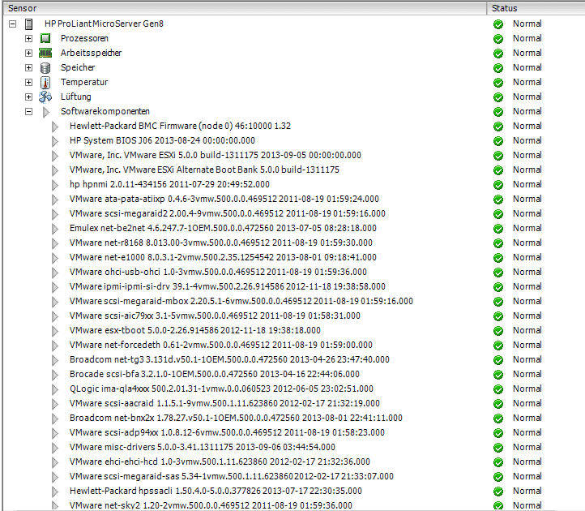Select VMware ehci-ehci-hcd entry
585x511 pixels.
click(220, 462)
